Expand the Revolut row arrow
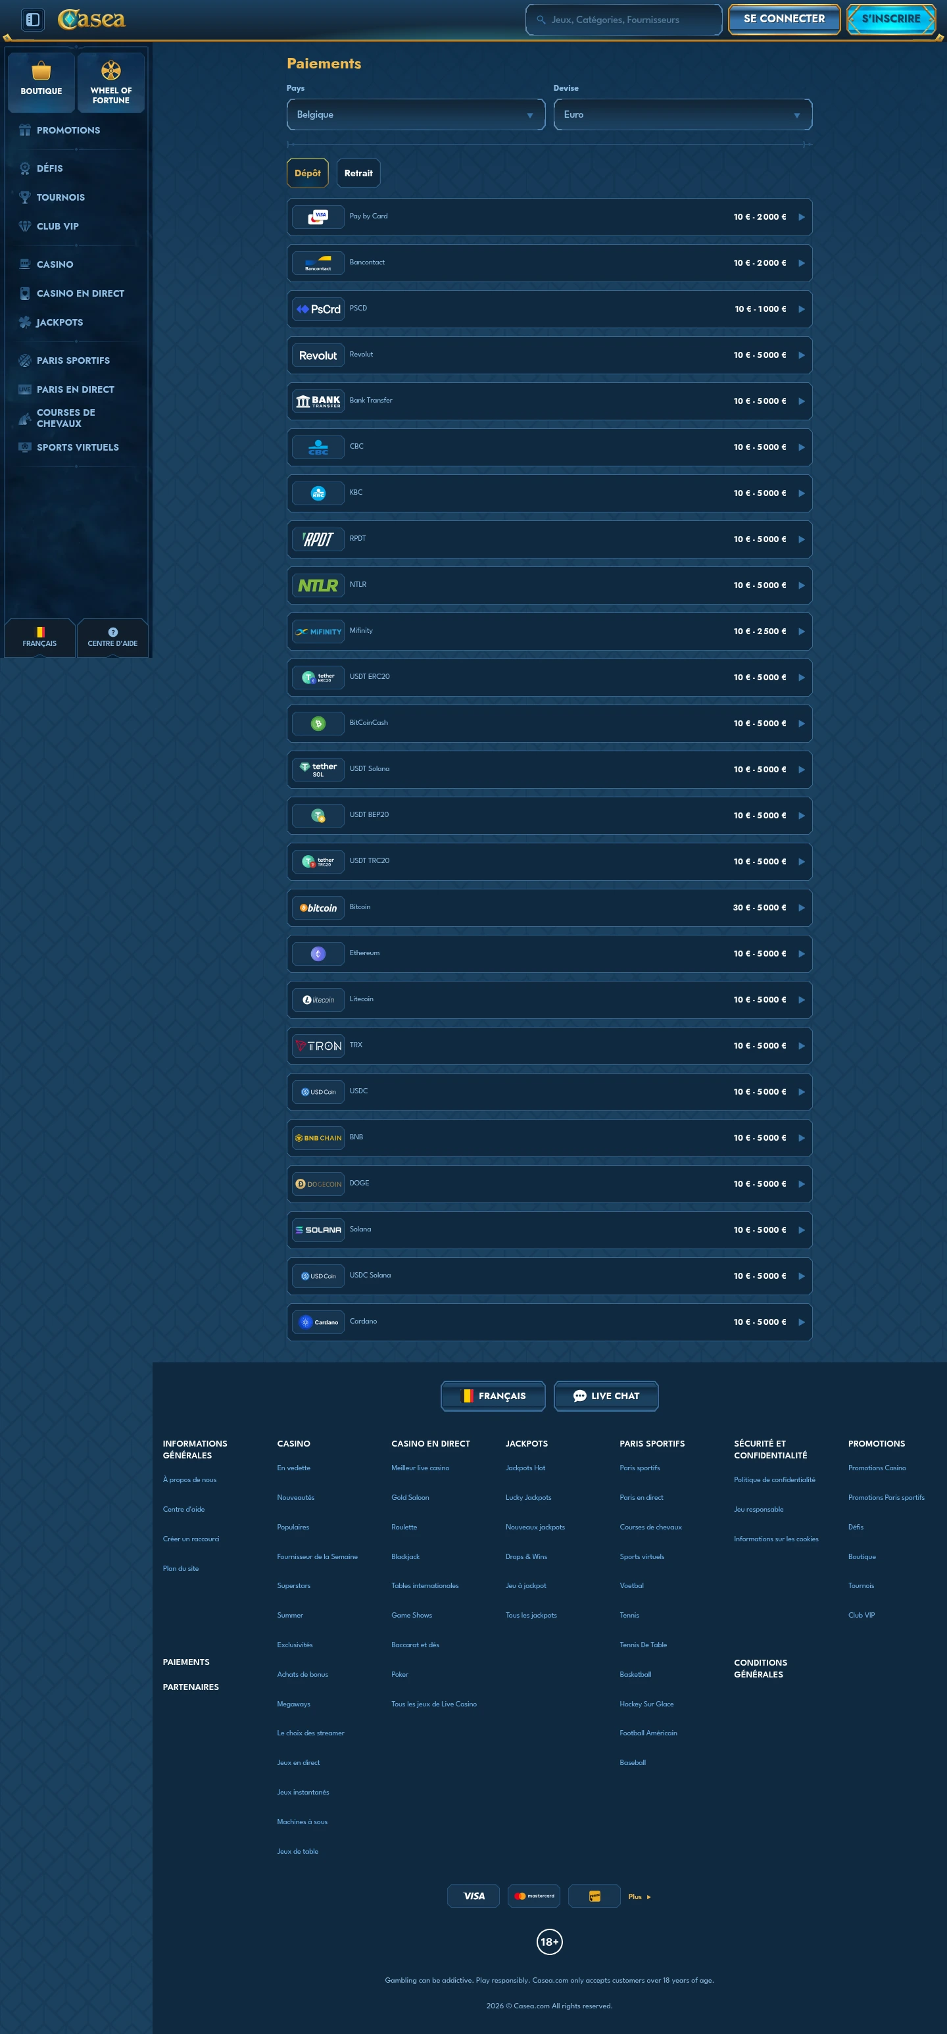Viewport: 947px width, 2034px height. [801, 355]
